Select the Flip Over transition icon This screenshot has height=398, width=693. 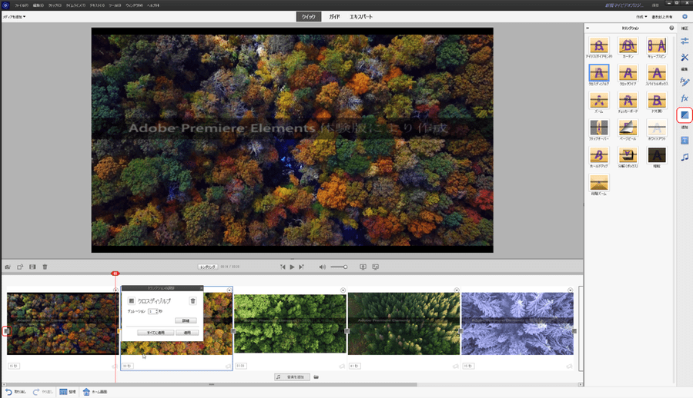point(599,128)
